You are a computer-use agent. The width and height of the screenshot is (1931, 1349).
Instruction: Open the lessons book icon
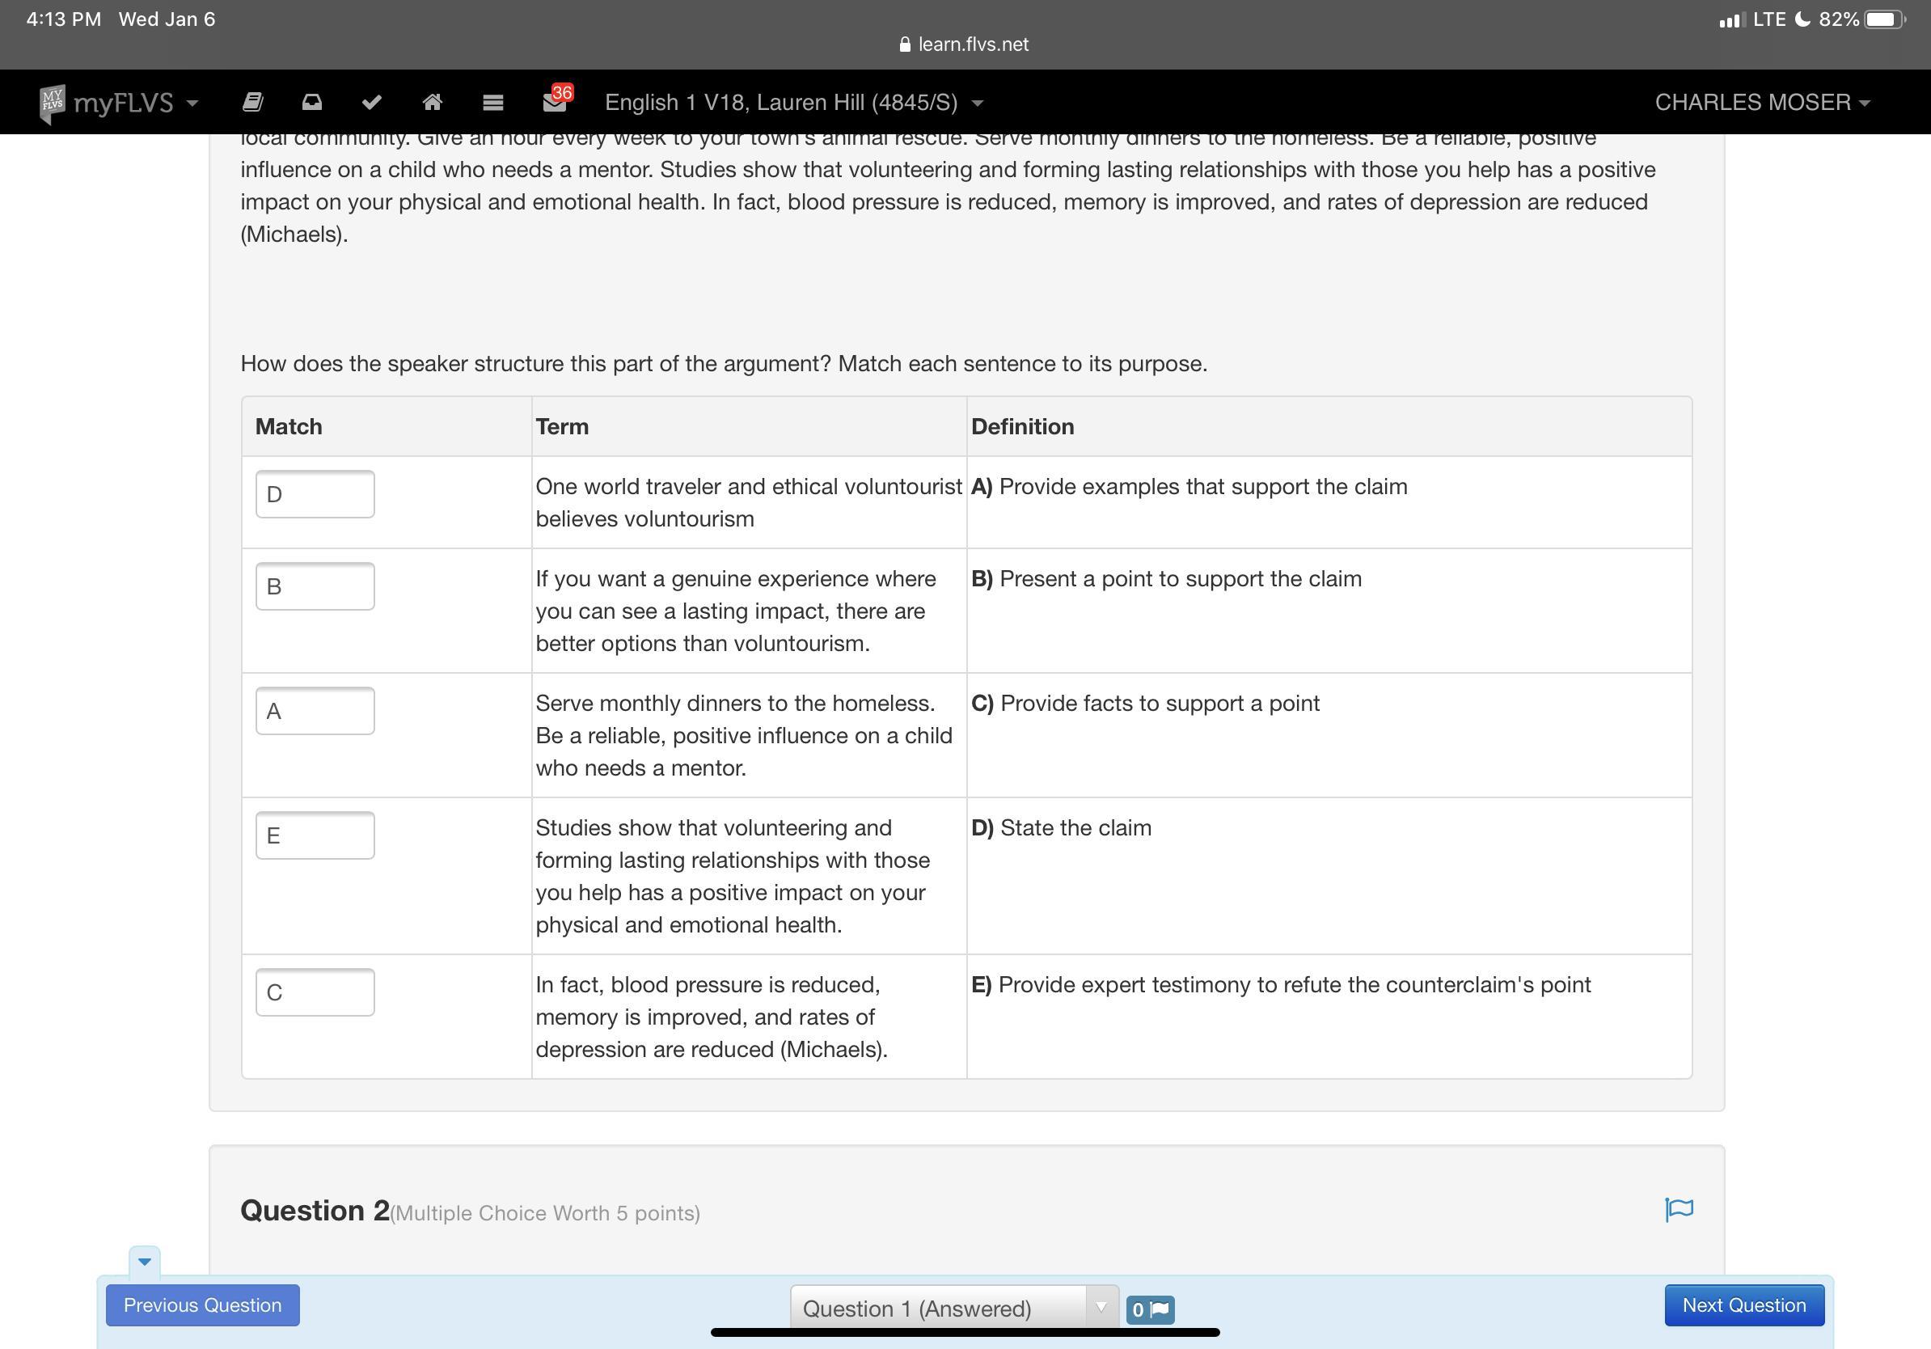pos(252,103)
